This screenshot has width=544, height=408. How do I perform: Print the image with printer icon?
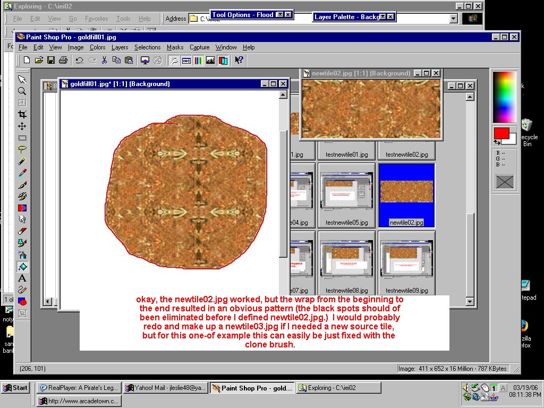click(x=63, y=61)
